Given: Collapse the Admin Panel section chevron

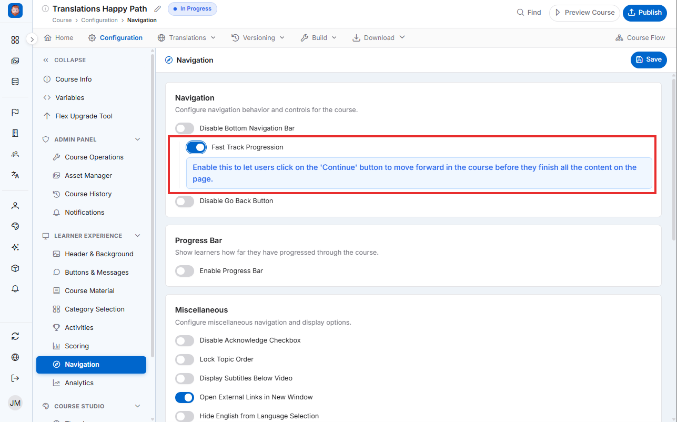Looking at the screenshot, I should coord(138,139).
